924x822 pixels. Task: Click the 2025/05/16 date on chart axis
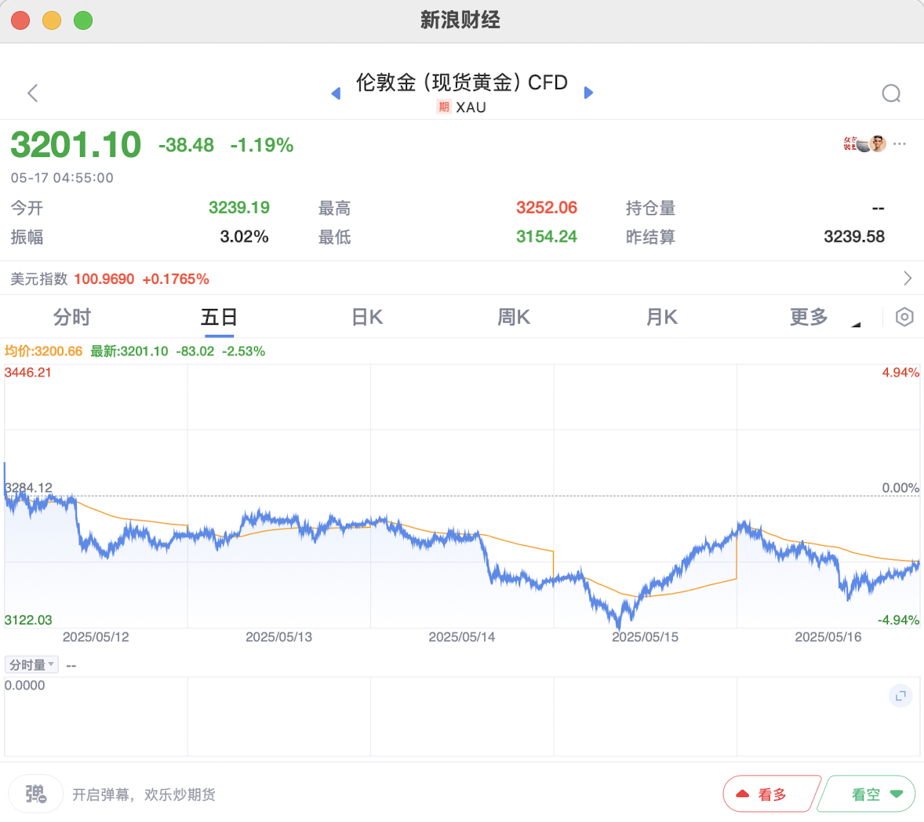828,637
